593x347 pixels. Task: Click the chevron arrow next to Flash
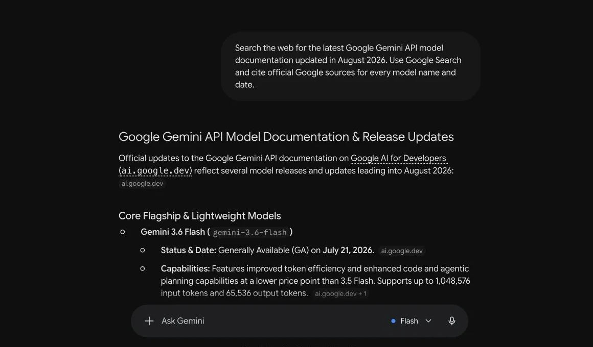[428, 321]
